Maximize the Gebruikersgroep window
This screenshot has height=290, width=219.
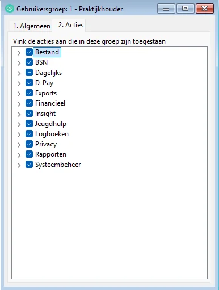(186, 9)
